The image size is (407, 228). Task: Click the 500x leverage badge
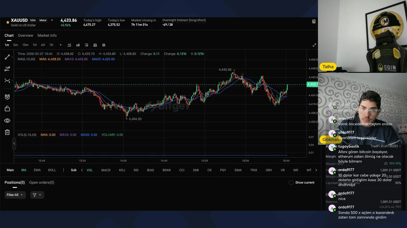point(33,20)
